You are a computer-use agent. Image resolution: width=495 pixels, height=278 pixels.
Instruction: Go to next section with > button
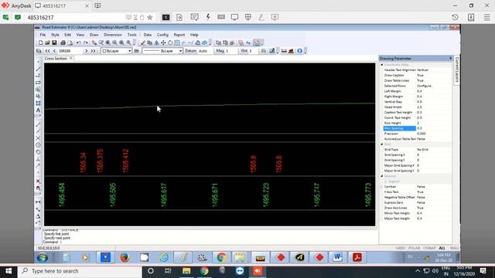pyautogui.click(x=86, y=51)
